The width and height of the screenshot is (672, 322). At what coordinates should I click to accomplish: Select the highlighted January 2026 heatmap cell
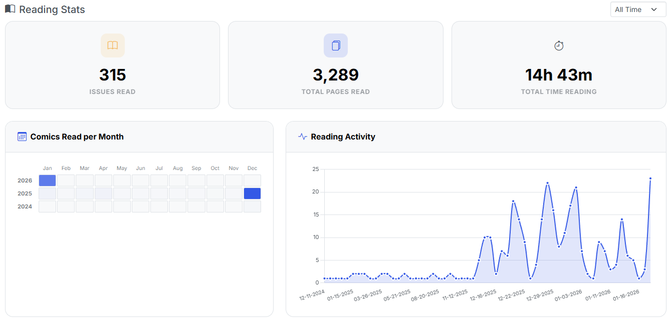(47, 180)
